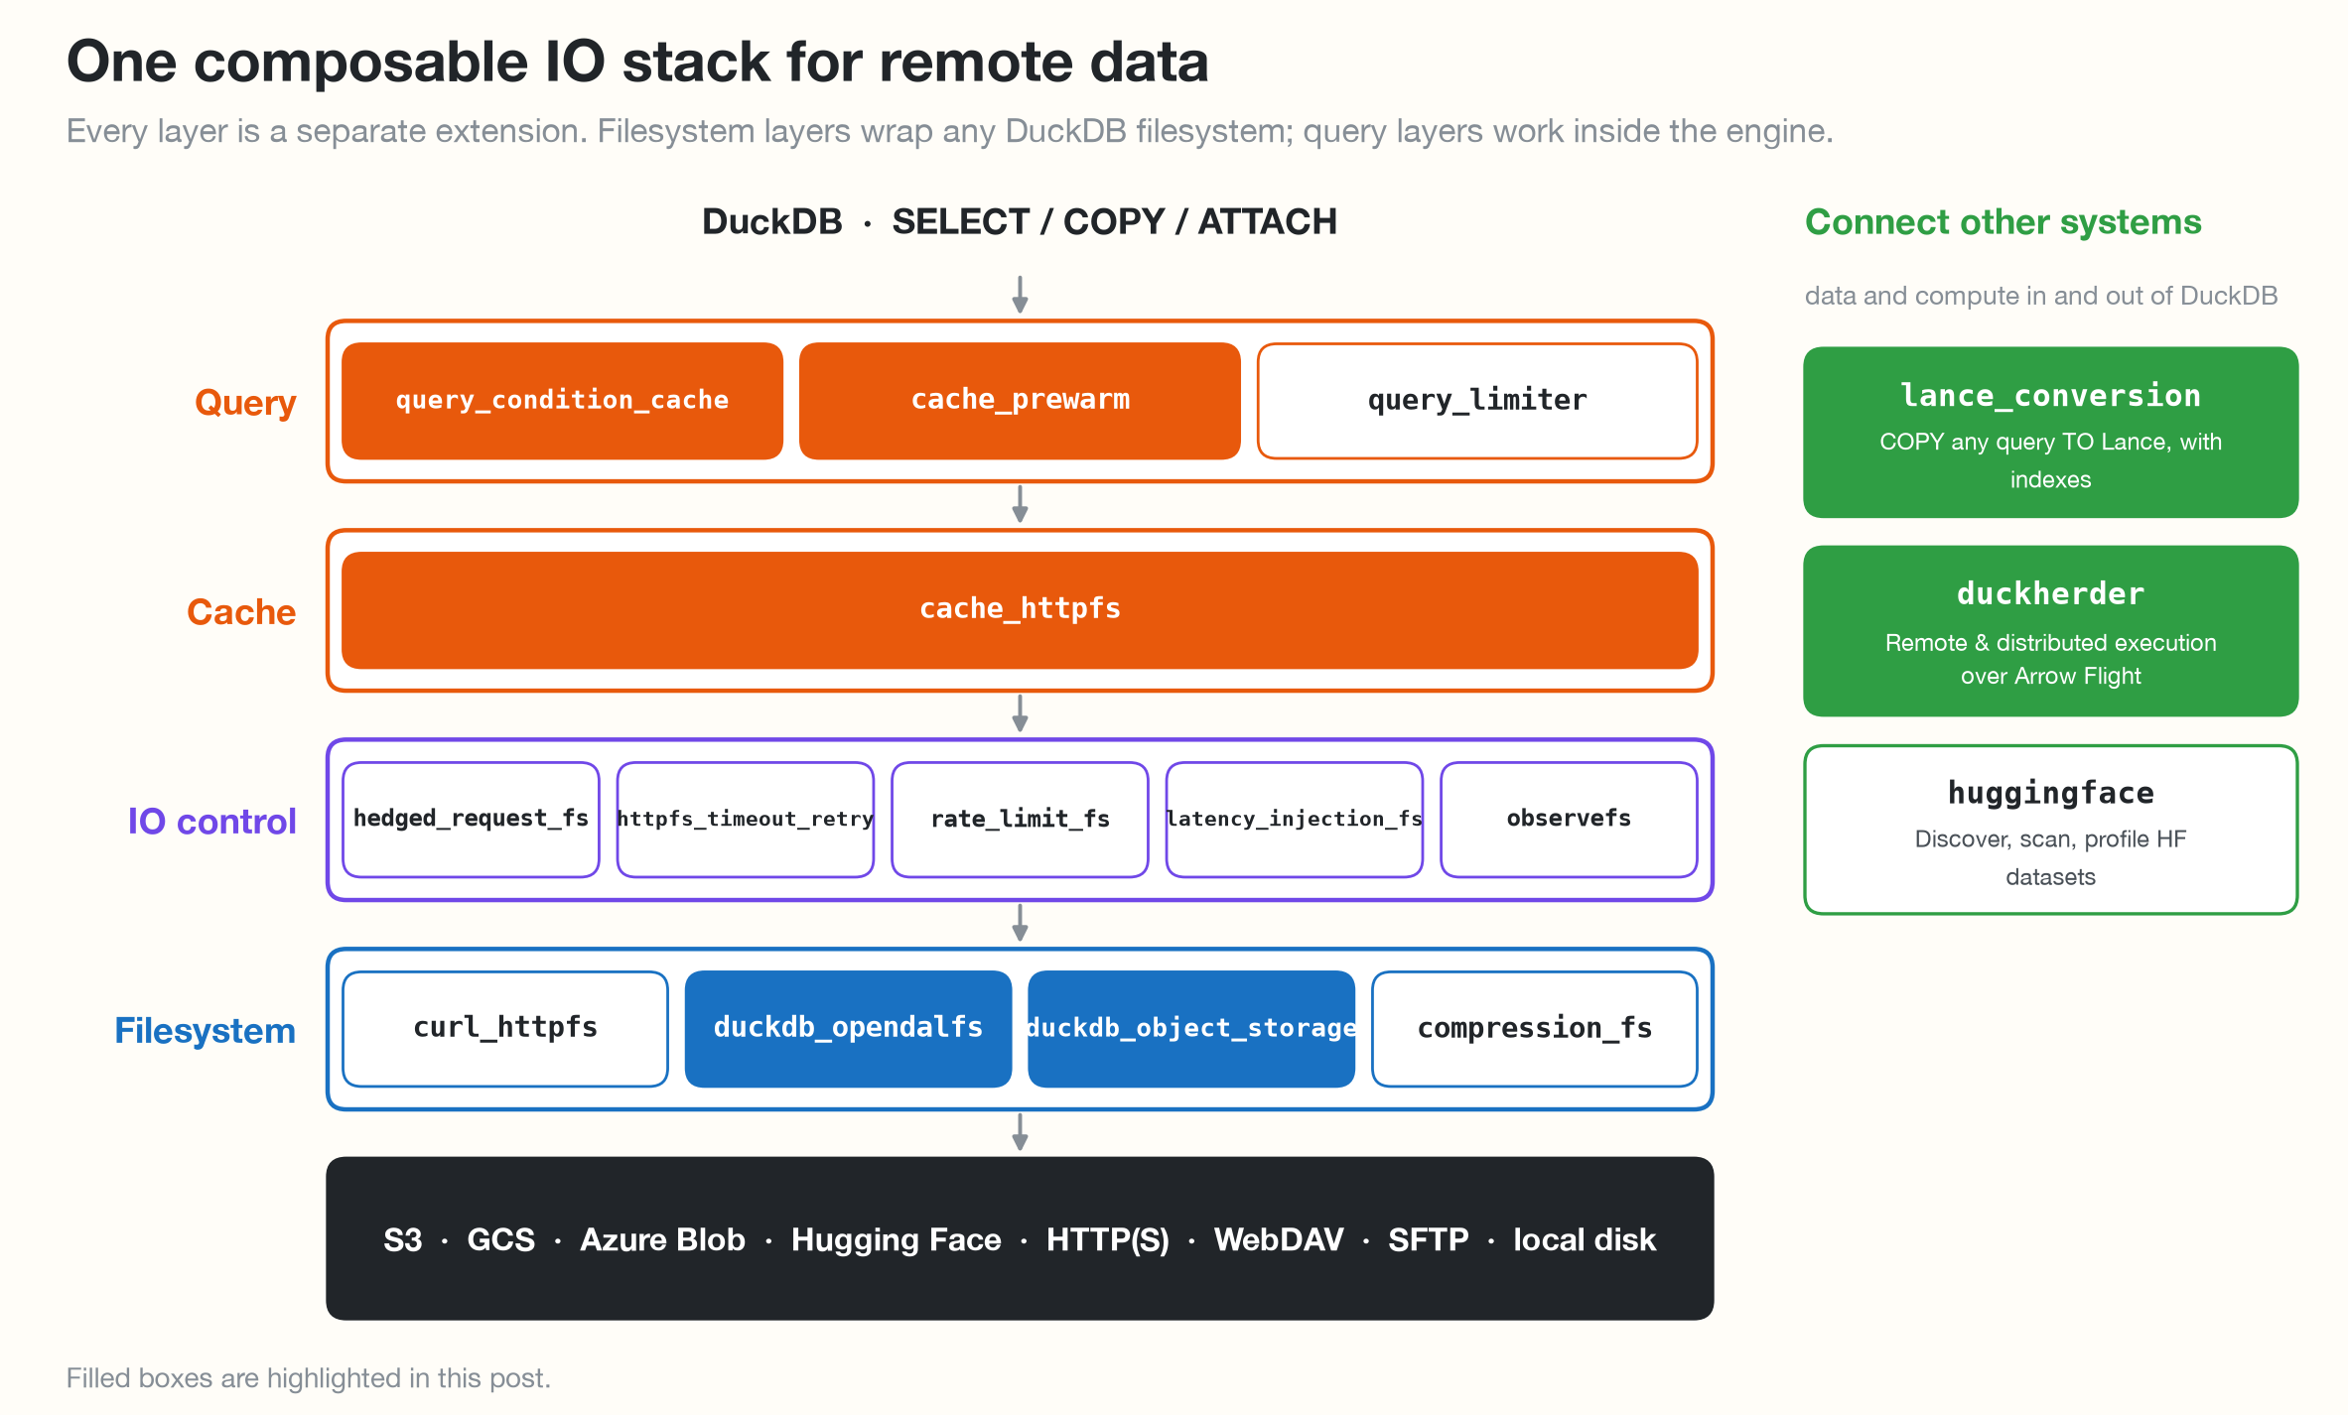Click the Cache layer label
Image resolution: width=2348 pixels, height=1415 pixels.
point(241,612)
